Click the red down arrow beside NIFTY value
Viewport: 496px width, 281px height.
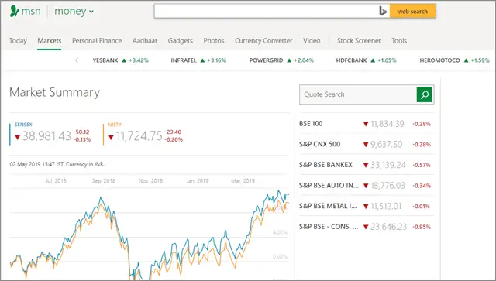[x=111, y=137]
